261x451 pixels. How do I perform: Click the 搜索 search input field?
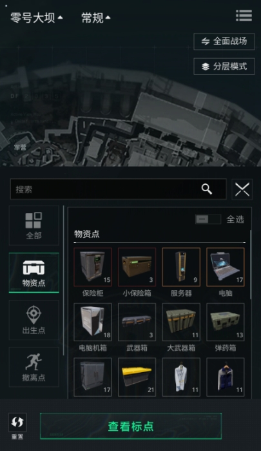pyautogui.click(x=118, y=189)
